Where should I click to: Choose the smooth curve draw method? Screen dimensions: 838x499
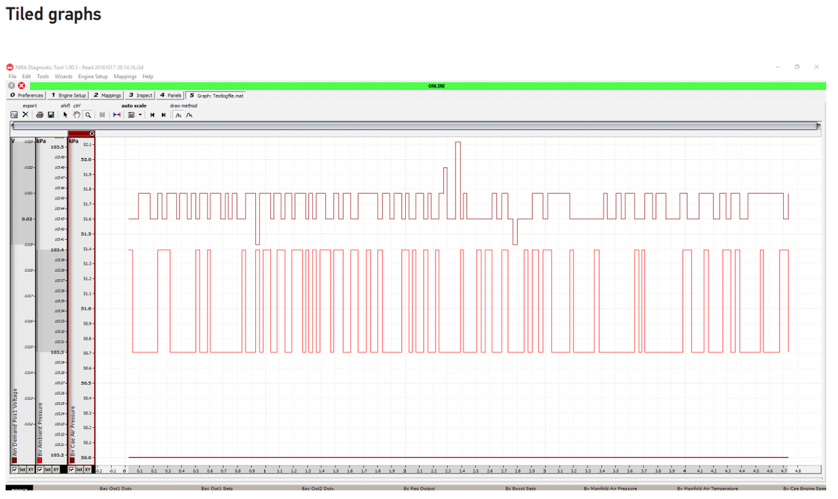[189, 115]
